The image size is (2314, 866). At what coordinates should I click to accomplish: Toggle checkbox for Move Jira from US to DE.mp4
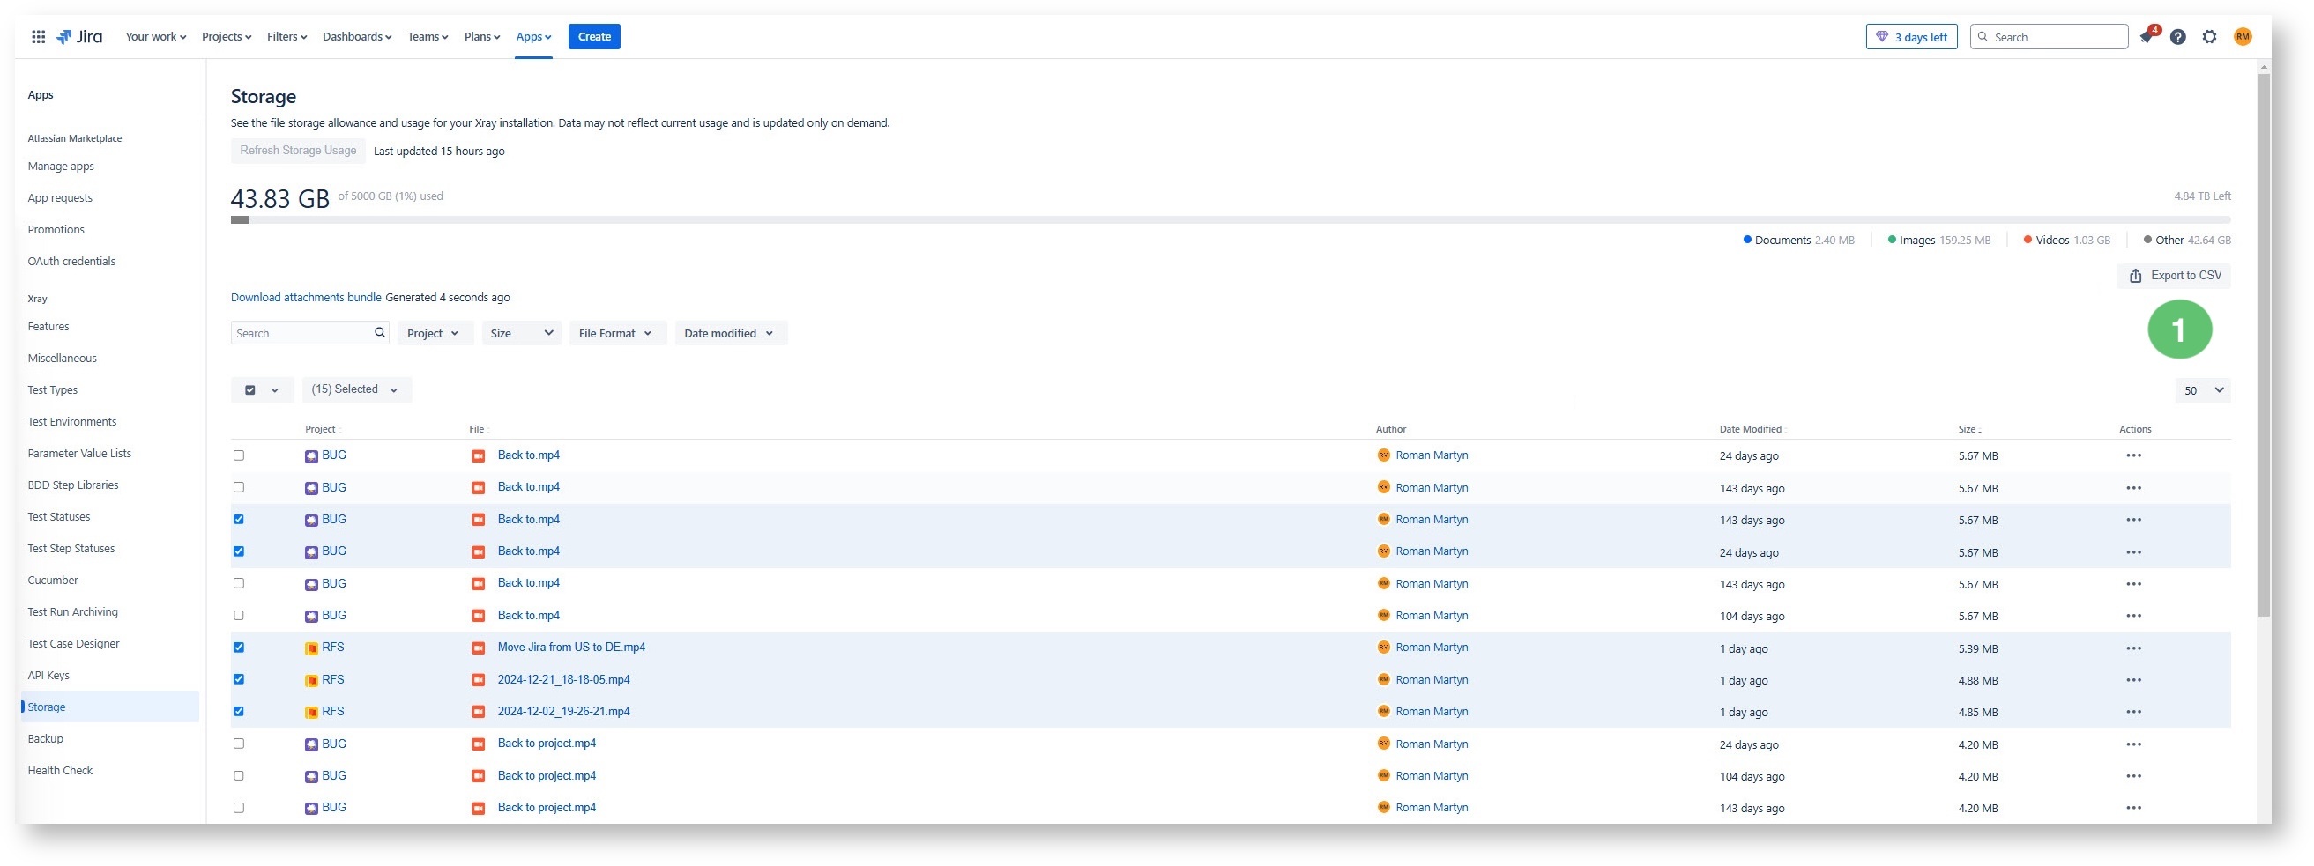239,647
